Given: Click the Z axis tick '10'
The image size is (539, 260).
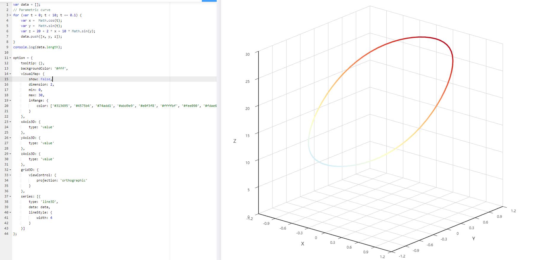Looking at the screenshot, I should click(248, 163).
